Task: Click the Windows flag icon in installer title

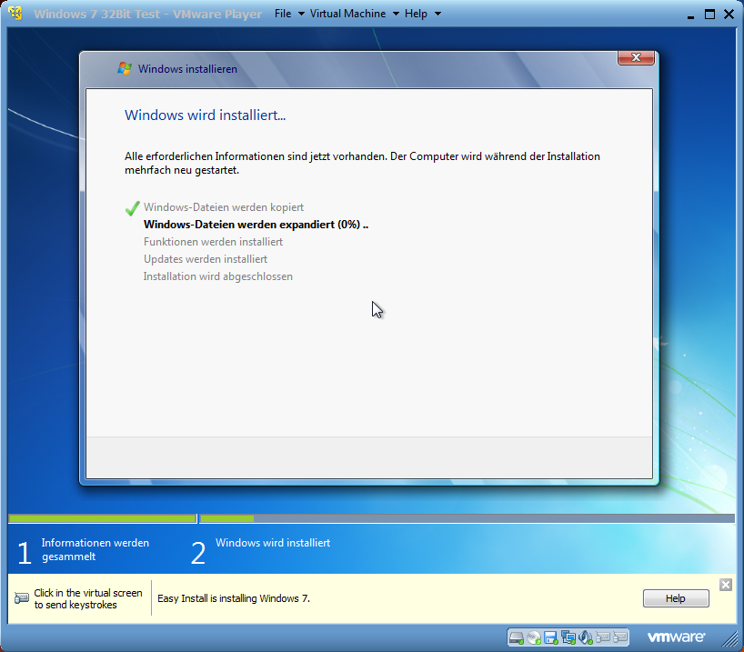Action: click(125, 68)
